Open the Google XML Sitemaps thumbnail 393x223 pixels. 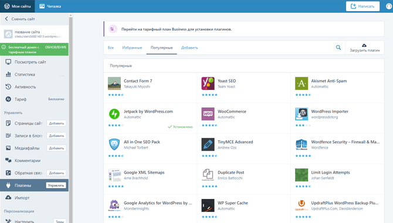click(114, 175)
